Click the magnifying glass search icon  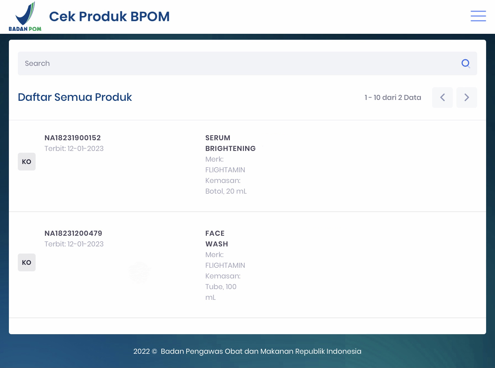click(466, 63)
